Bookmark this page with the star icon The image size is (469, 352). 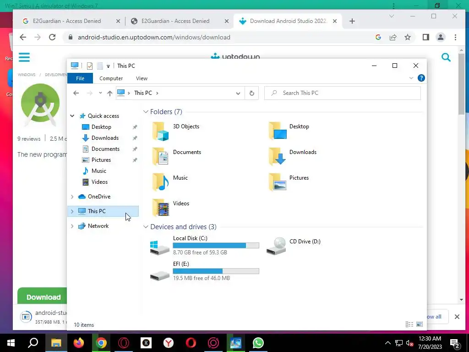pos(407,37)
